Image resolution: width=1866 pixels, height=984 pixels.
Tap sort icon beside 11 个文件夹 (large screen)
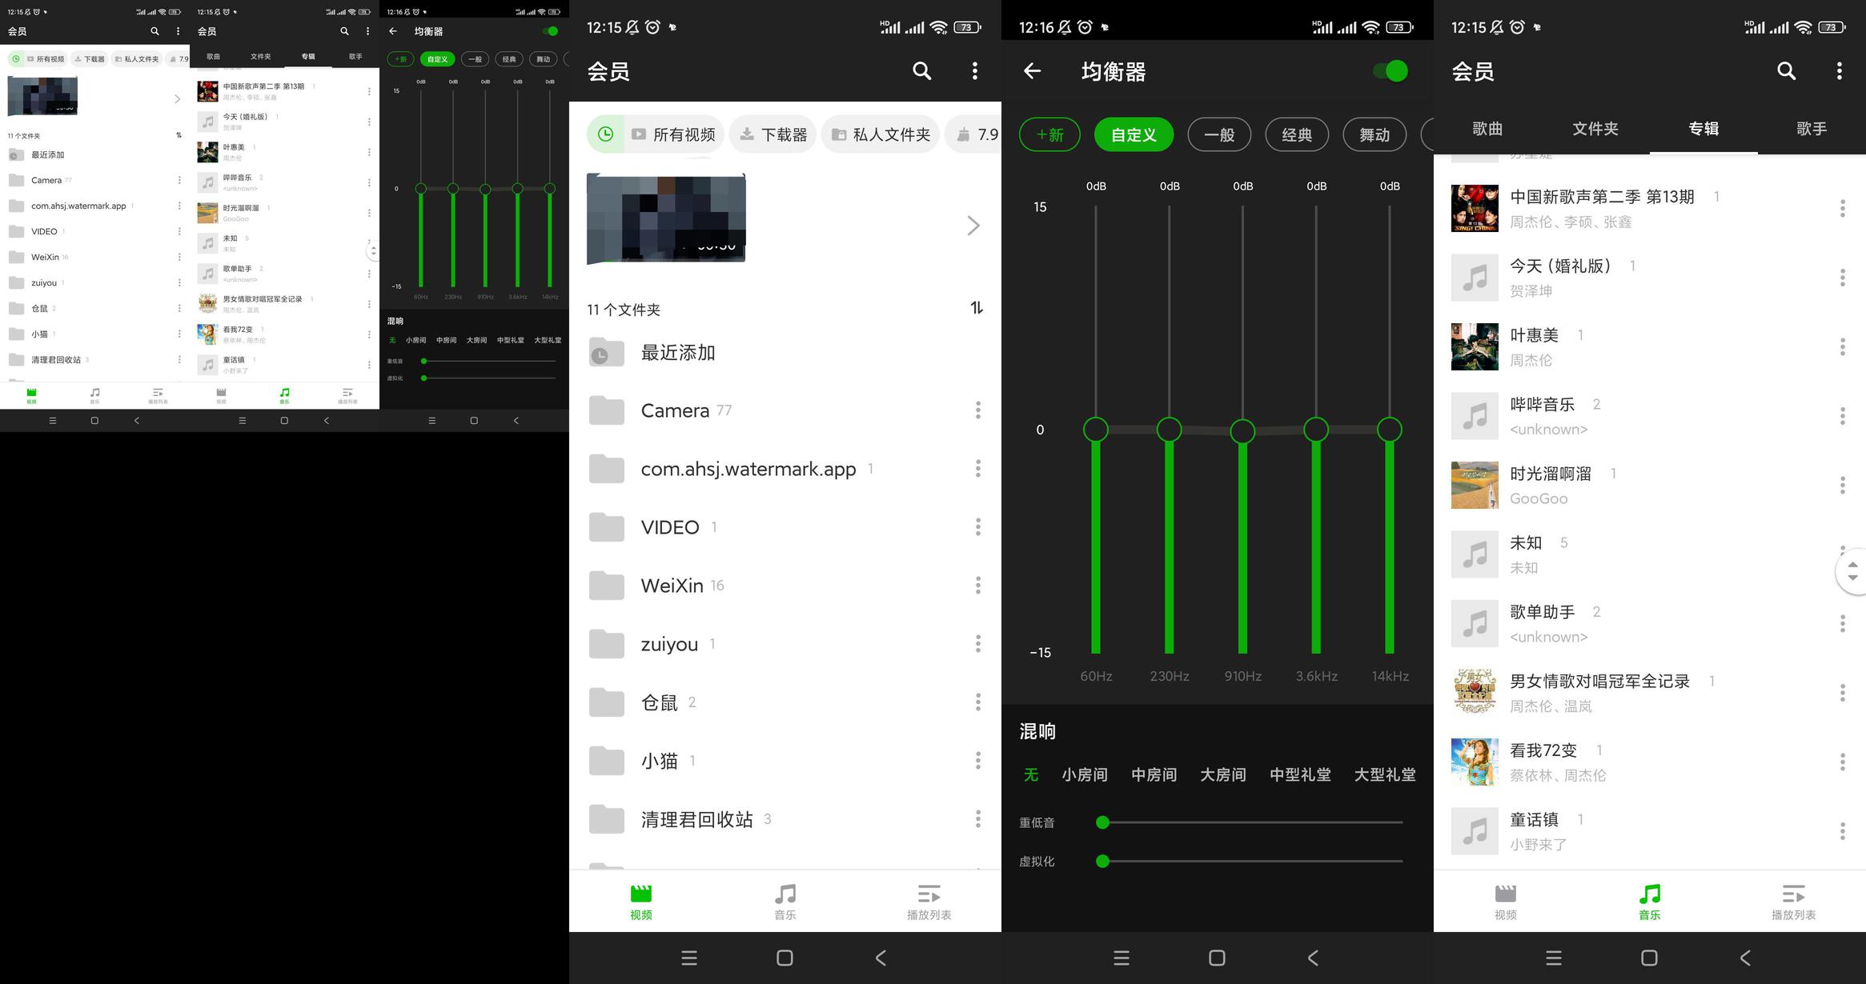click(977, 308)
